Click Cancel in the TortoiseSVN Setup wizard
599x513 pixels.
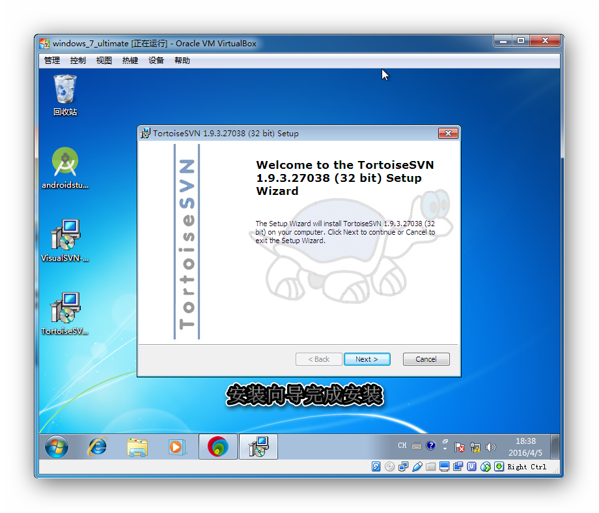[x=426, y=359]
